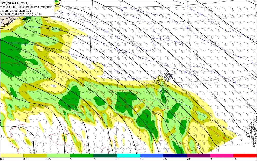Click the "15" legend value
Image resolution: width=257 pixels, height=161 pixels.
coord(165,159)
